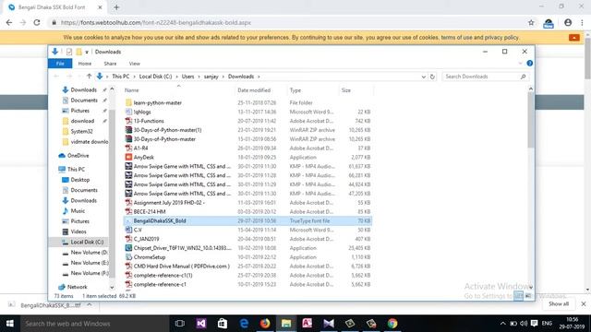Open vidmate download folder in sidebar
The width and height of the screenshot is (591, 332).
click(x=90, y=142)
